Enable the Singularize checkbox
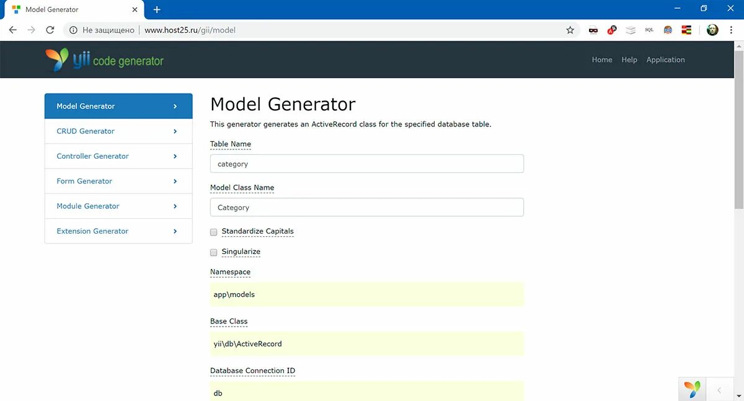The width and height of the screenshot is (744, 401). (214, 252)
